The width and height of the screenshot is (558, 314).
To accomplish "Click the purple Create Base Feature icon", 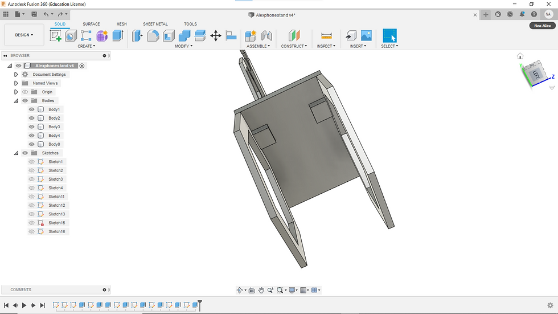I will (x=102, y=35).
